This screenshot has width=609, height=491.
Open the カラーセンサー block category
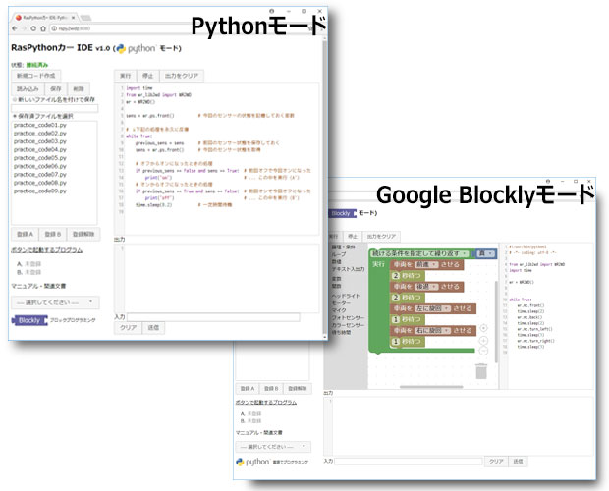click(348, 325)
